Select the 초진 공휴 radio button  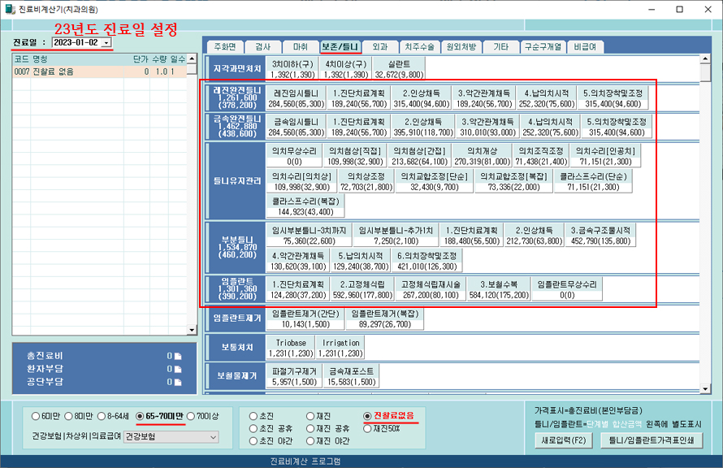pyautogui.click(x=253, y=428)
